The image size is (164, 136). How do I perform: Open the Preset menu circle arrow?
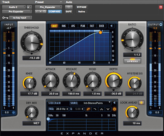tap(61, 2)
